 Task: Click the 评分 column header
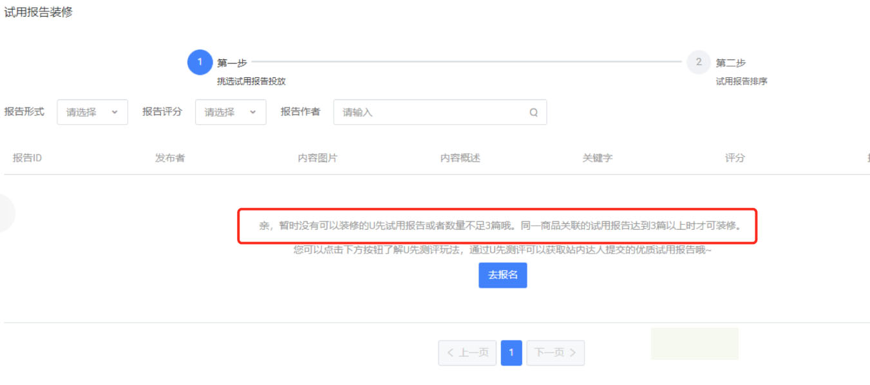point(733,157)
